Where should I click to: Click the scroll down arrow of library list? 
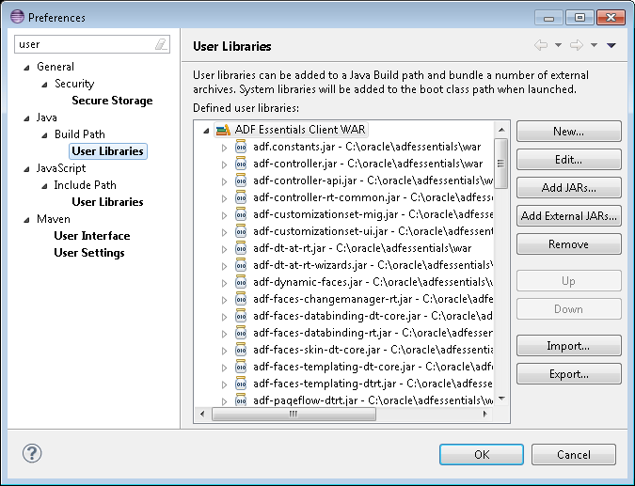coord(501,399)
